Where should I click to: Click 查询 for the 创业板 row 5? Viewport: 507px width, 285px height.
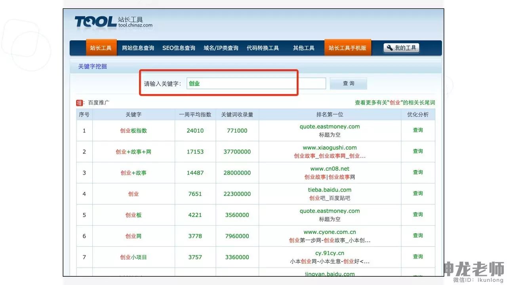(418, 215)
